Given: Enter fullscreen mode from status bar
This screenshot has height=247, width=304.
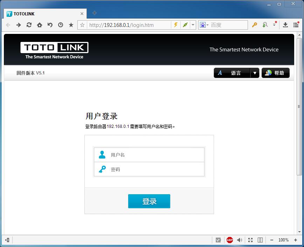Looking at the screenshot, I should 250,240.
